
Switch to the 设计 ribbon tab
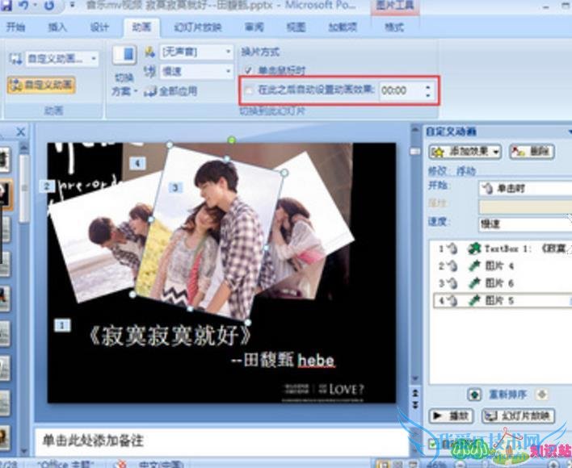point(99,27)
